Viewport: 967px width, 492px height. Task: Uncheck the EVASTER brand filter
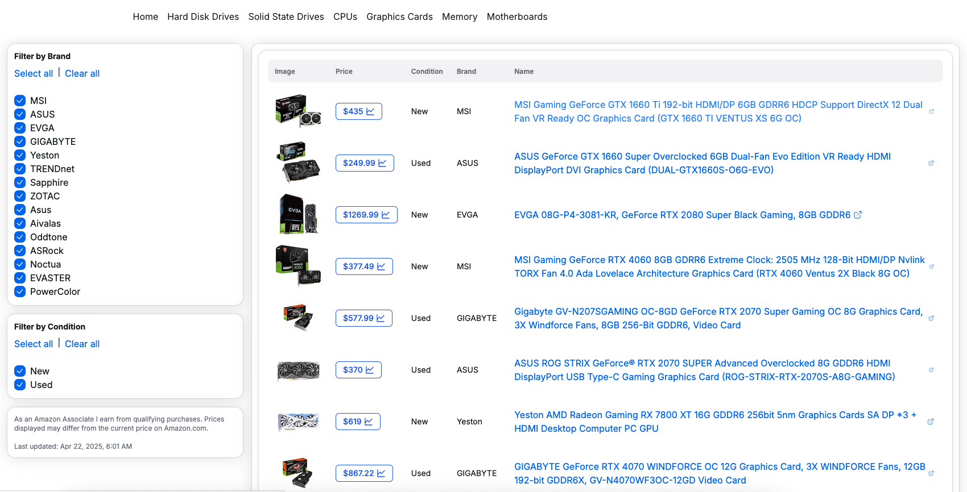coord(20,278)
